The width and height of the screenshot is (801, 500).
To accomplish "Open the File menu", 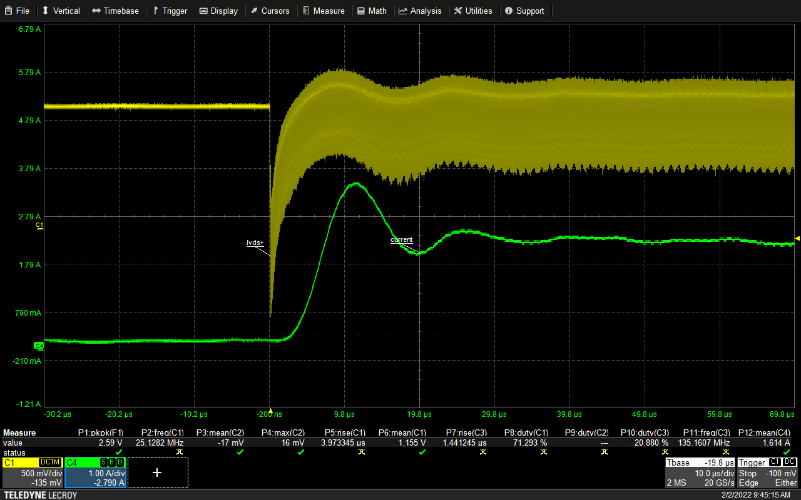I will coord(17,11).
